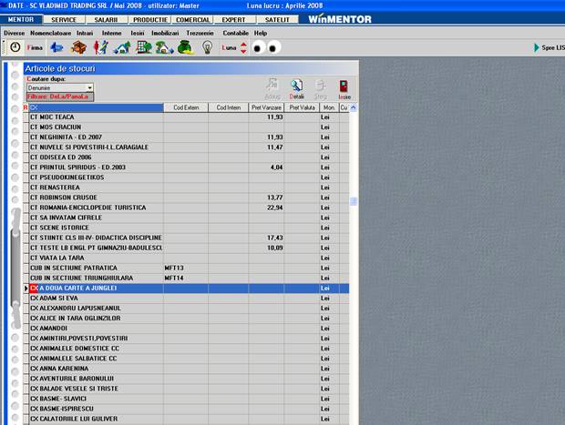Open Detalii magnifier button

tap(296, 89)
